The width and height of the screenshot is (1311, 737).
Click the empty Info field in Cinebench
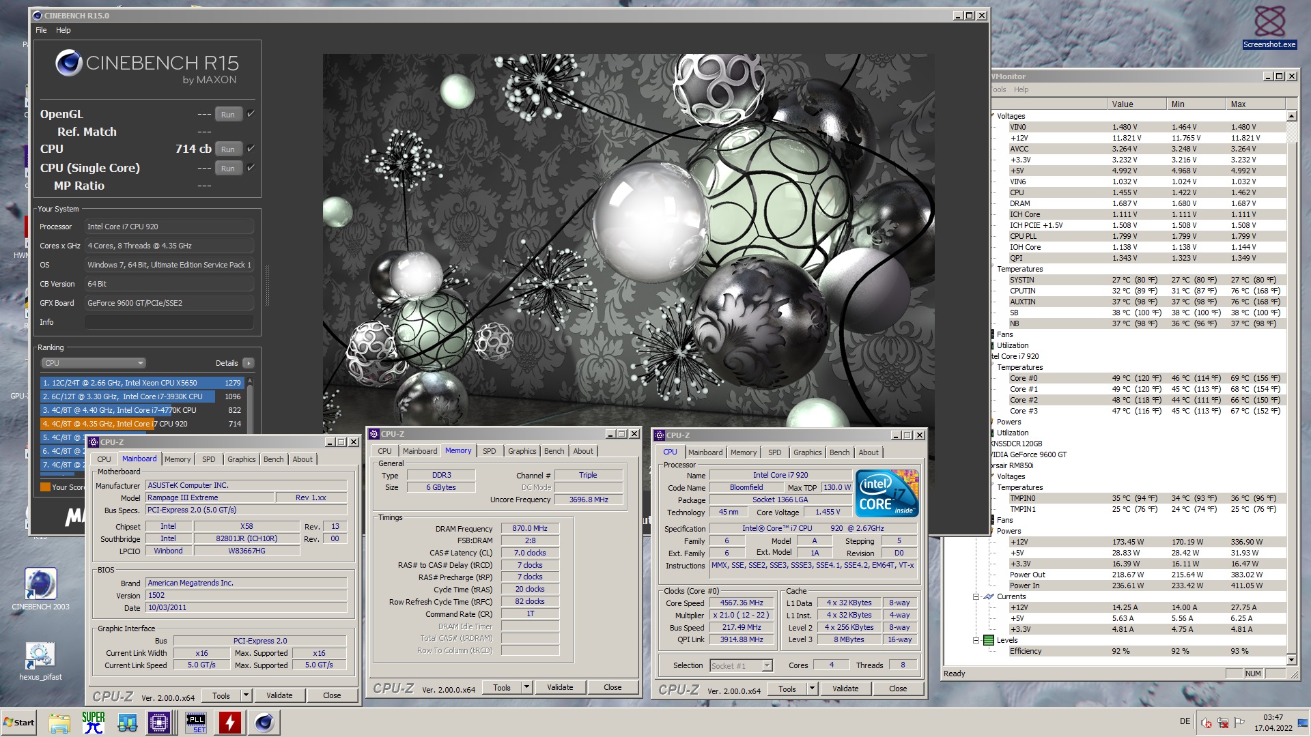point(169,322)
